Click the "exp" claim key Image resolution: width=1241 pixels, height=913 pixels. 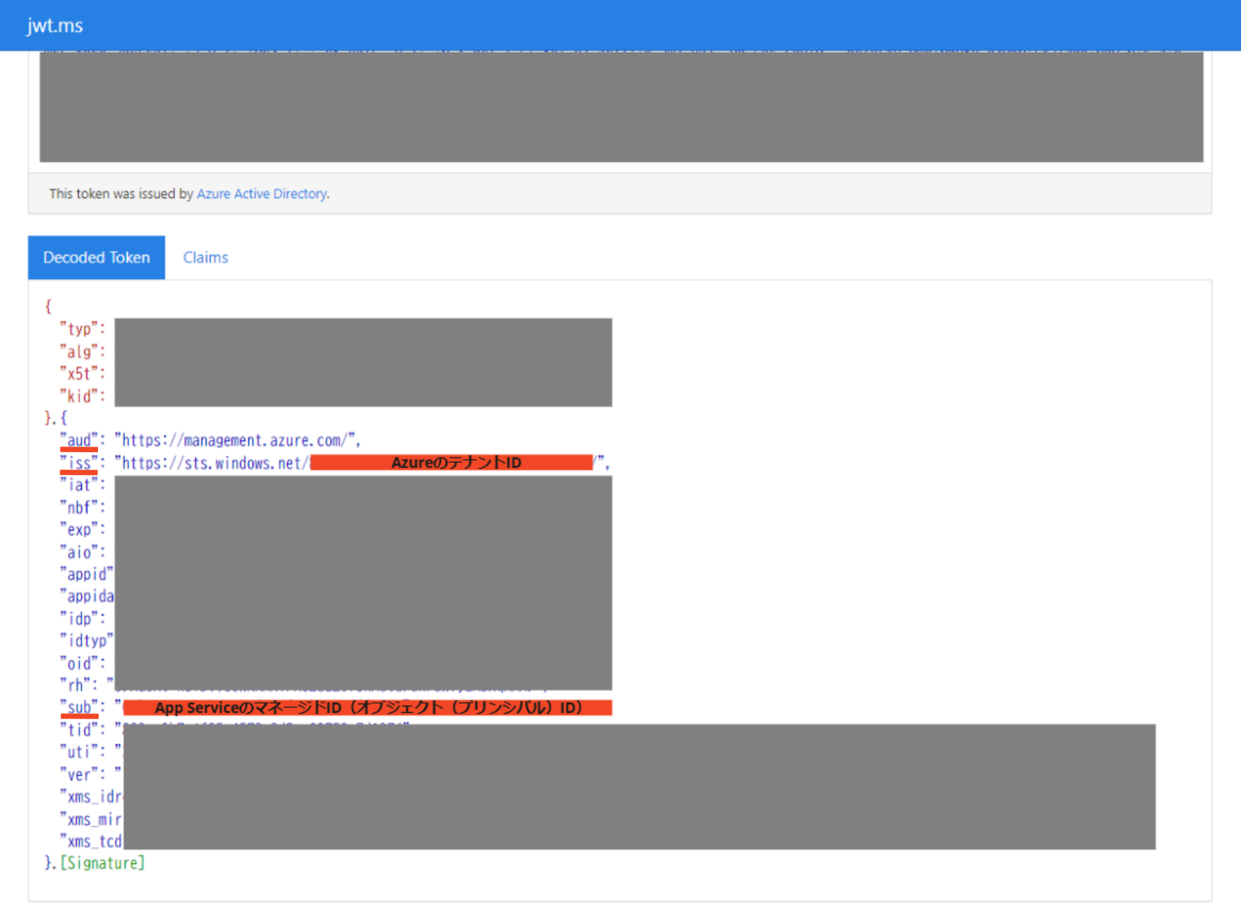(79, 530)
